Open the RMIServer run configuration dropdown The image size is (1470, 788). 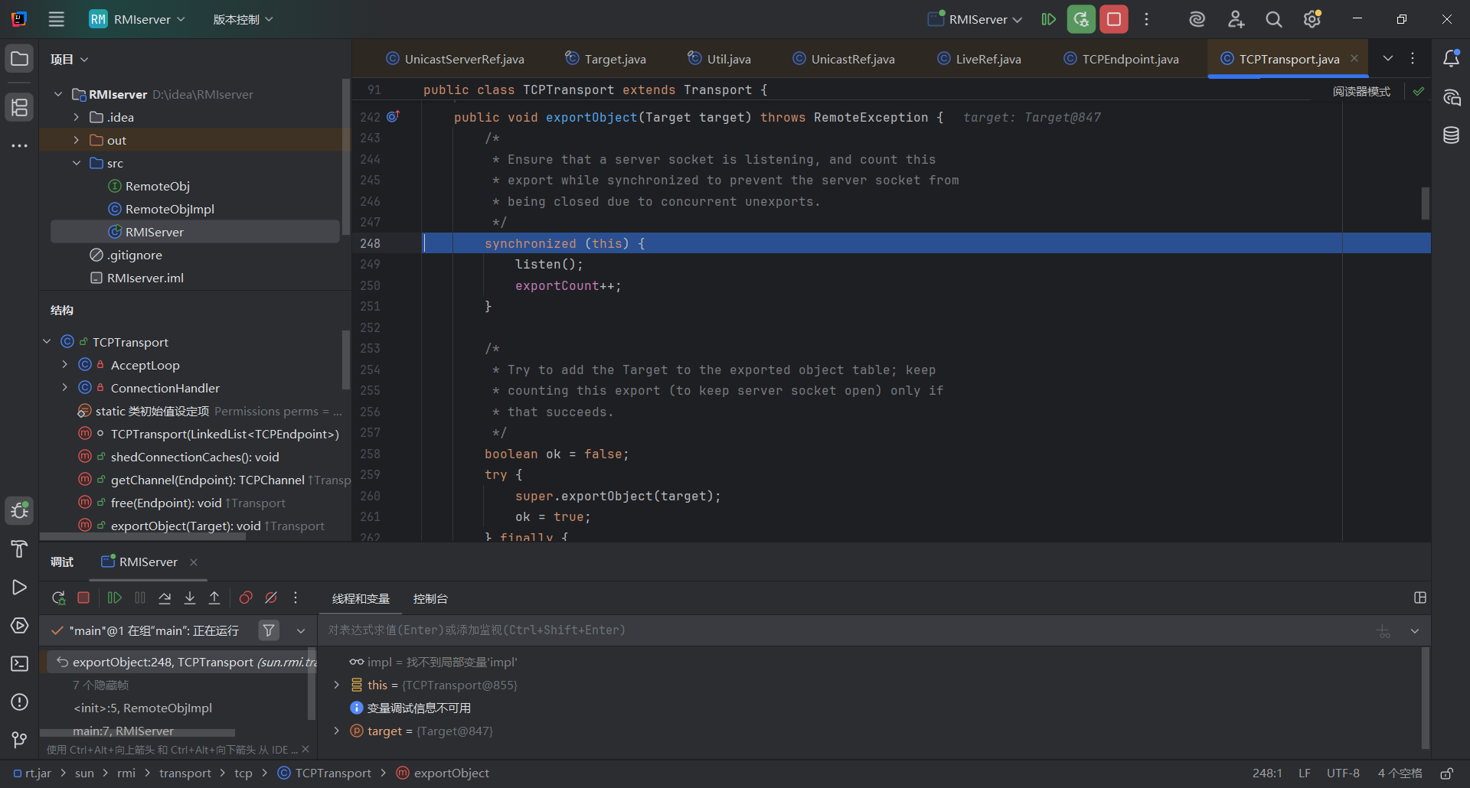click(x=977, y=20)
